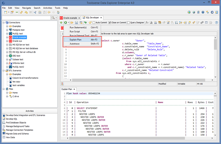Viewport: 221px width, 144px height.
Task: Open the Develop SQL activity
Action: tap(10, 119)
